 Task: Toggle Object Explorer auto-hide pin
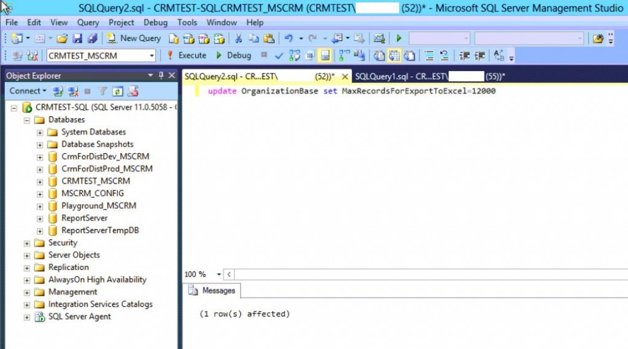(161, 75)
